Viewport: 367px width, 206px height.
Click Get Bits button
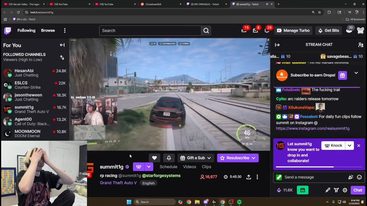(x=329, y=31)
